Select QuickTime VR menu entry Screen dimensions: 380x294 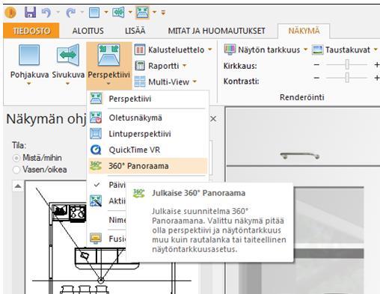pyautogui.click(x=147, y=150)
